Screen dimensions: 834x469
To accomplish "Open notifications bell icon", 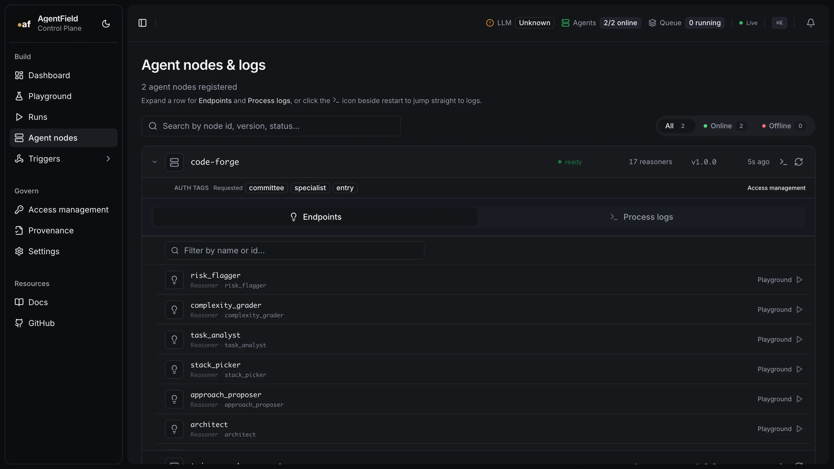I will [811, 23].
